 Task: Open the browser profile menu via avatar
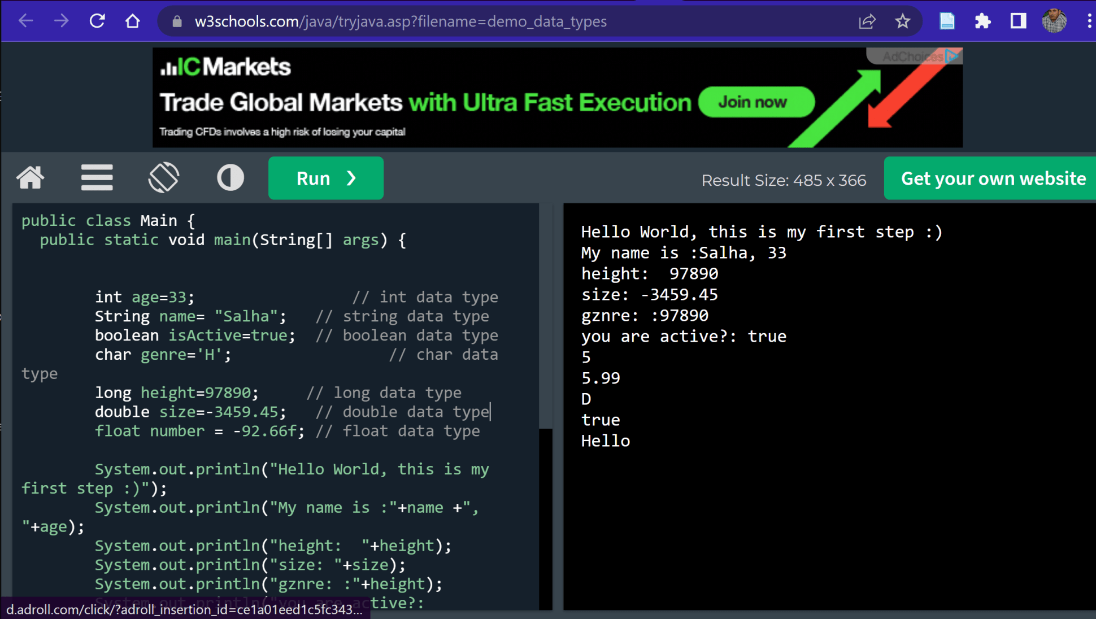(1054, 21)
